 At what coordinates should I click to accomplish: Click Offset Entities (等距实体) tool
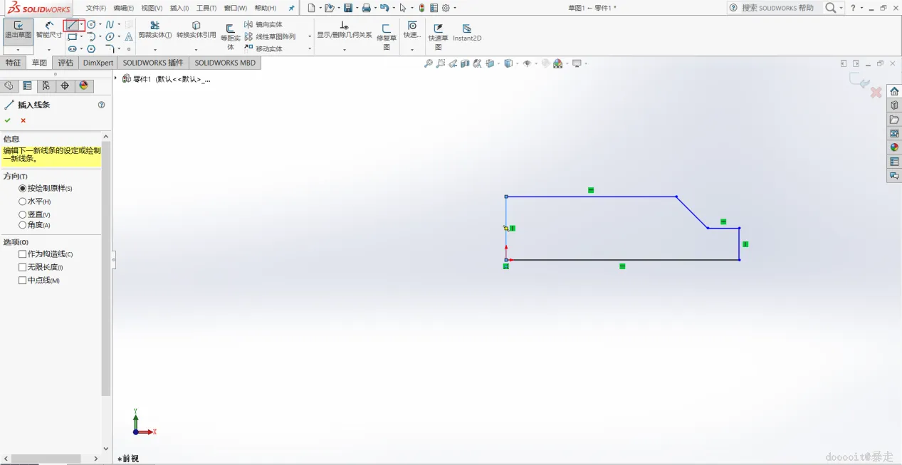point(230,37)
